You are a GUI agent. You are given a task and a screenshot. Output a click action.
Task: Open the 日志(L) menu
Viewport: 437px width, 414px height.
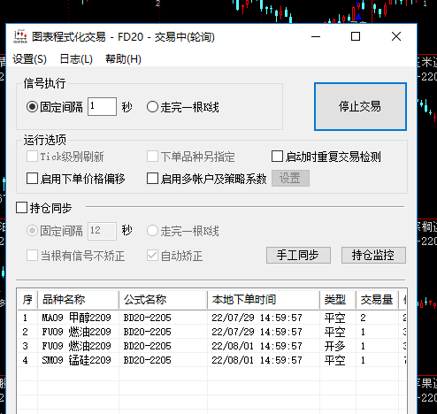click(x=76, y=59)
